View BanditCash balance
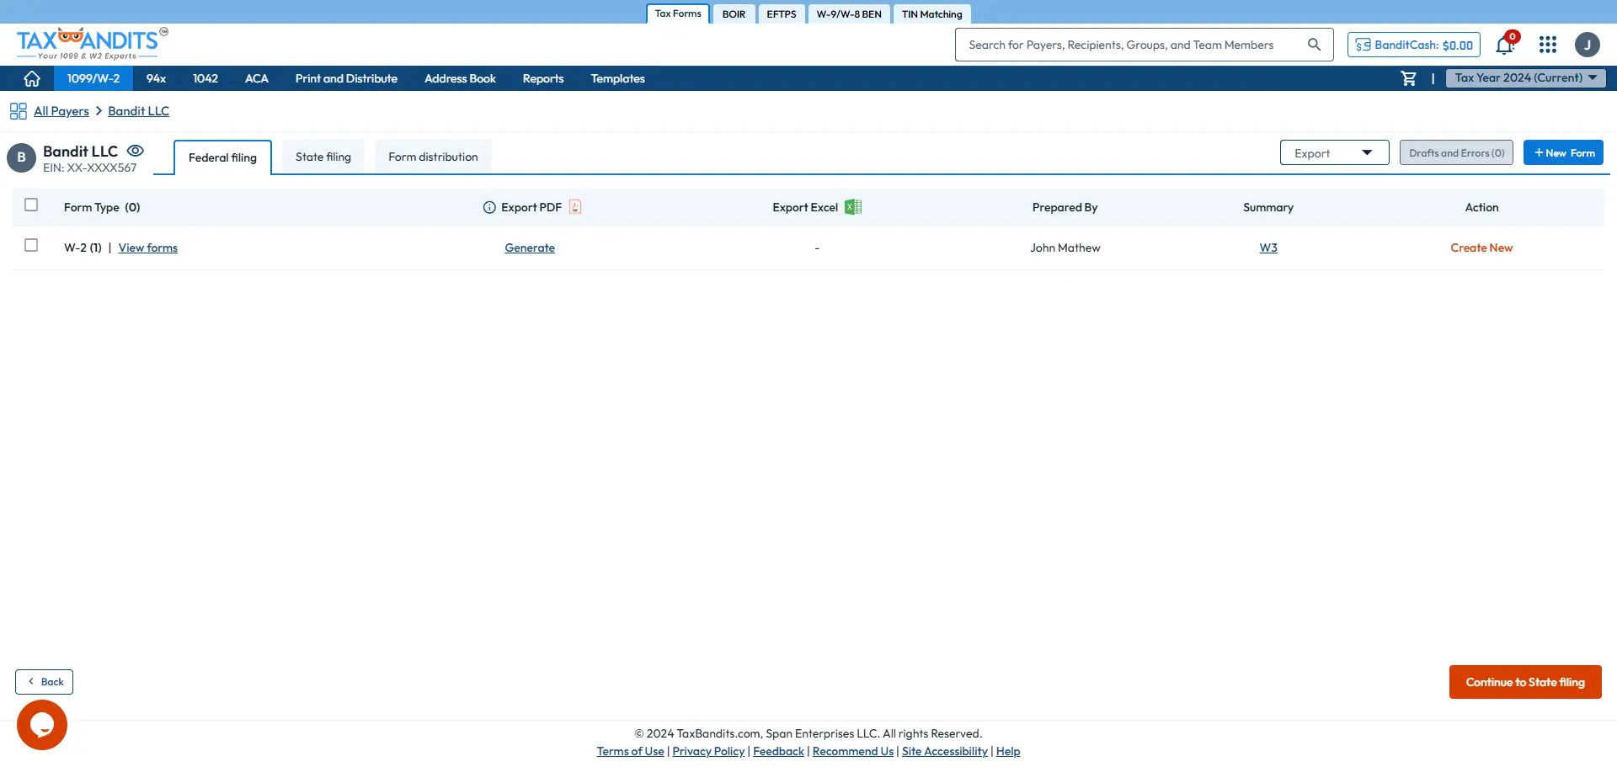Image resolution: width=1617 pixels, height=767 pixels. (1414, 45)
